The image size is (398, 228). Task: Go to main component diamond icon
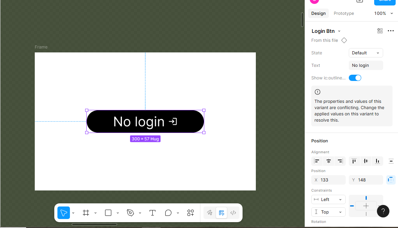tap(344, 40)
